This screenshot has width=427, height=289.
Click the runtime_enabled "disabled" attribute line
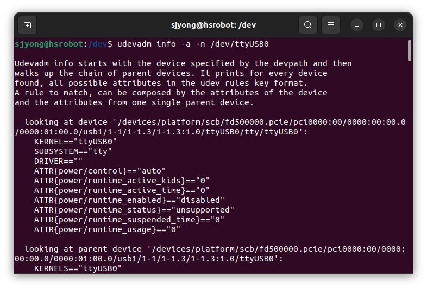pyautogui.click(x=129, y=201)
